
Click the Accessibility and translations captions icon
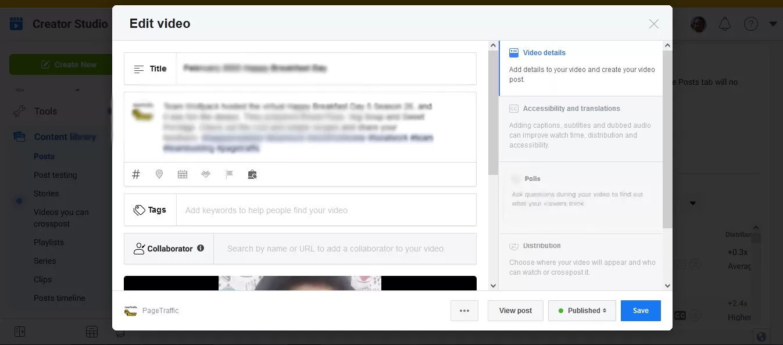point(515,108)
